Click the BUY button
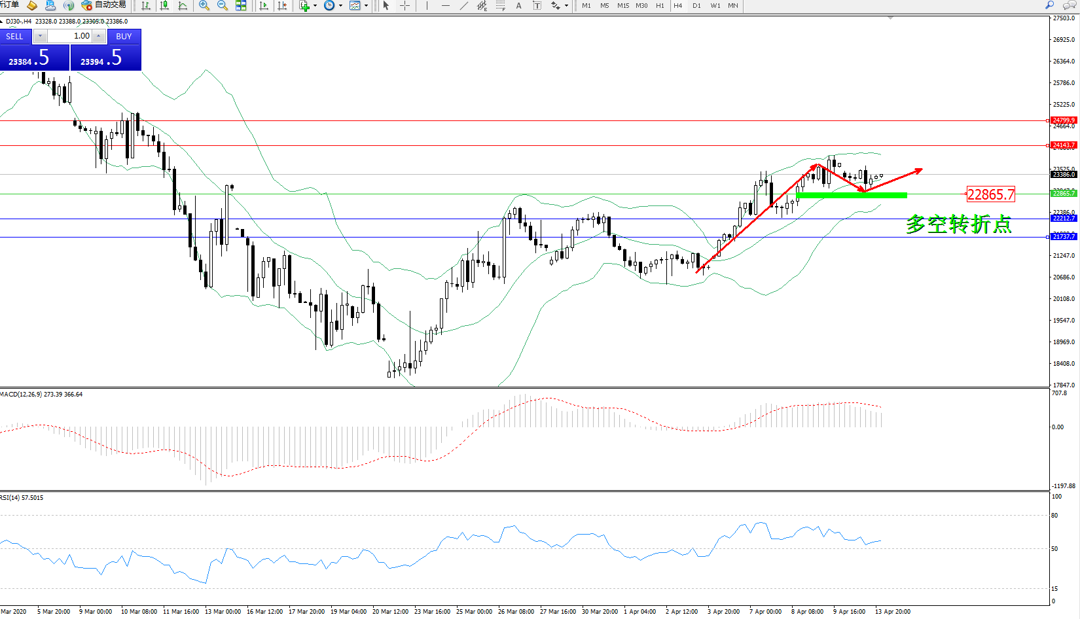 (x=124, y=37)
